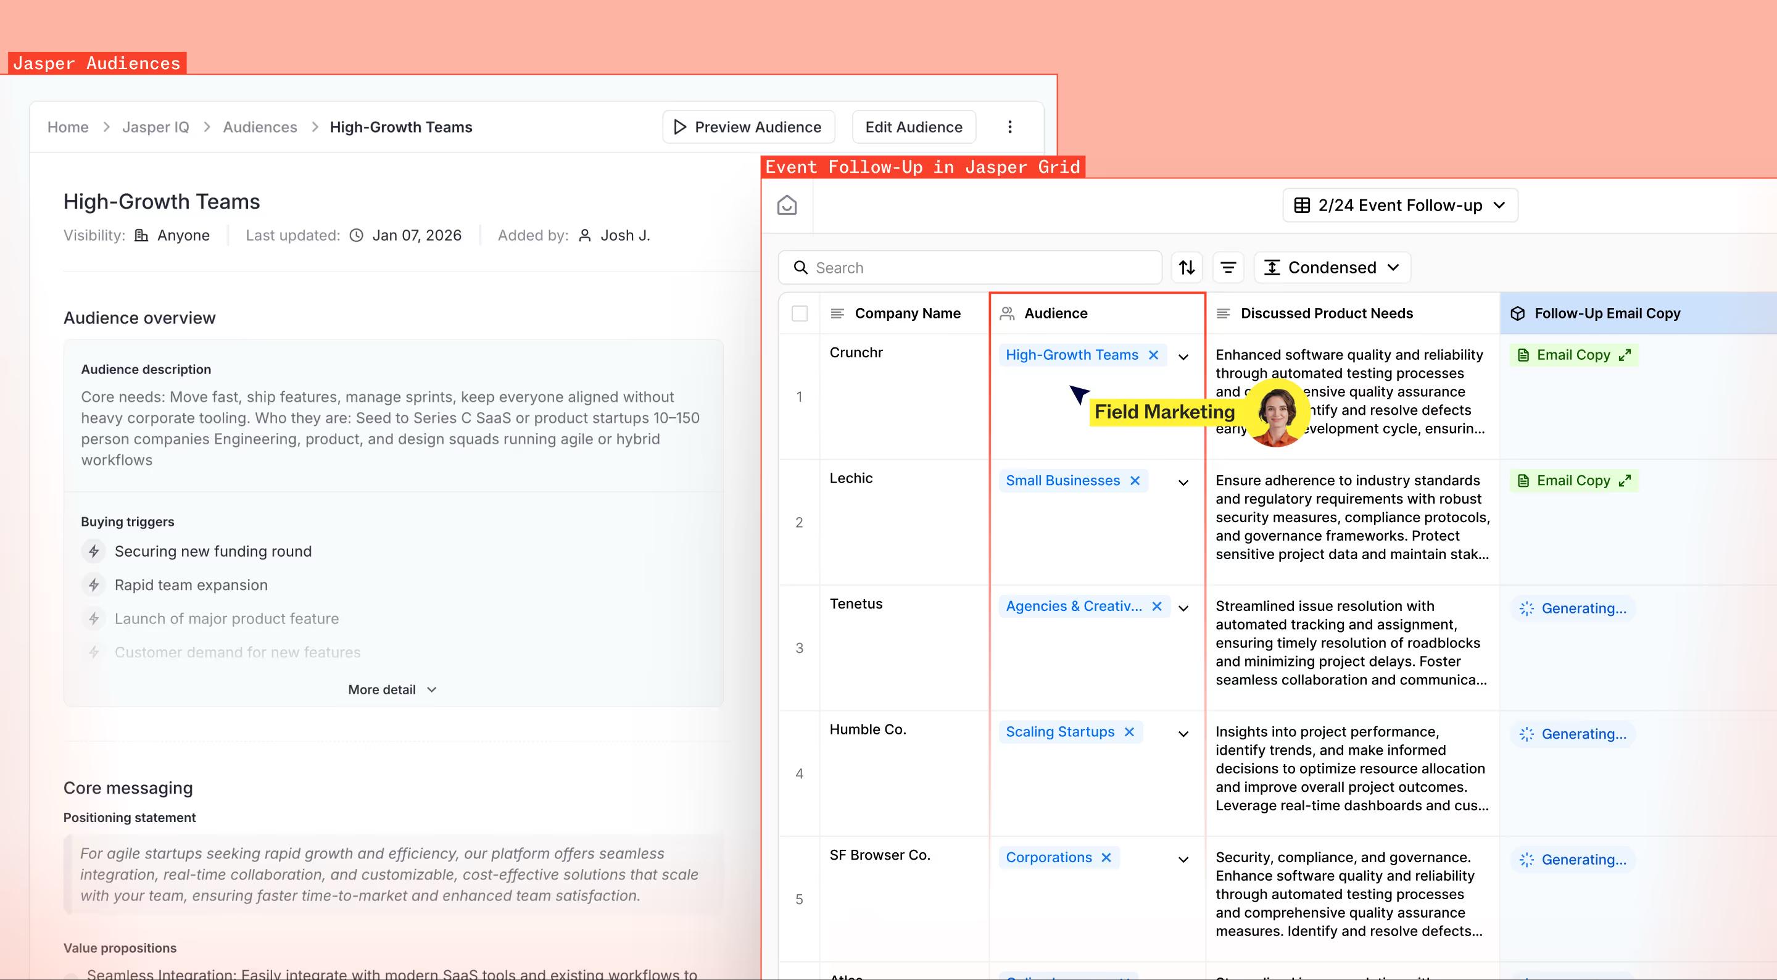This screenshot has width=1777, height=980.
Task: Remove the Corporations tag from SF Browser Co.
Action: tap(1106, 858)
